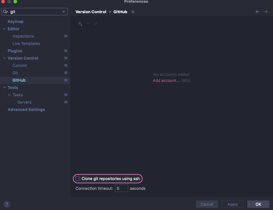Click project icon on Servers row
The image size is (273, 210).
point(66,102)
